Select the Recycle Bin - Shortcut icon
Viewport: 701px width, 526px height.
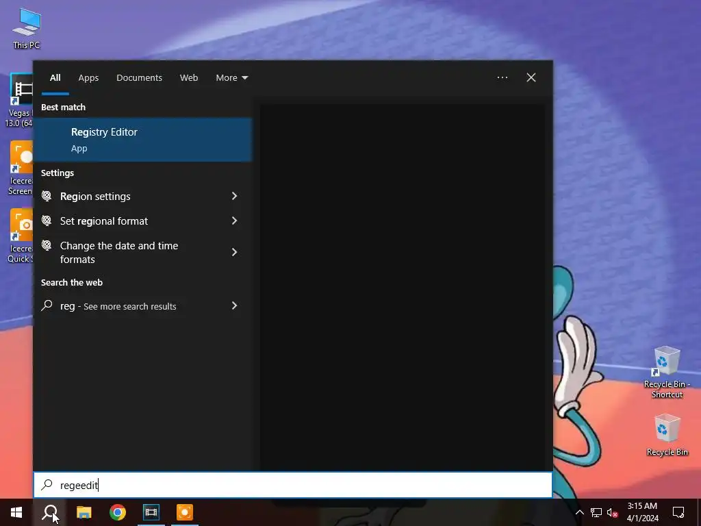pos(667,372)
